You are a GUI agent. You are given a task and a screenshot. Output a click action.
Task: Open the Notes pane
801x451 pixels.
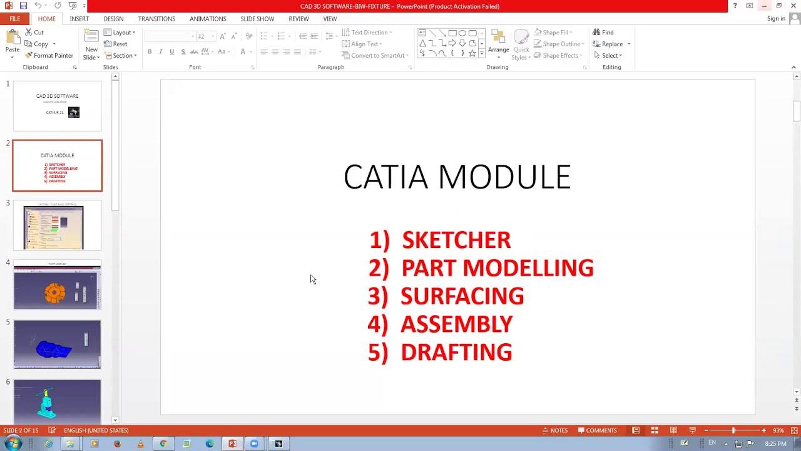point(556,430)
